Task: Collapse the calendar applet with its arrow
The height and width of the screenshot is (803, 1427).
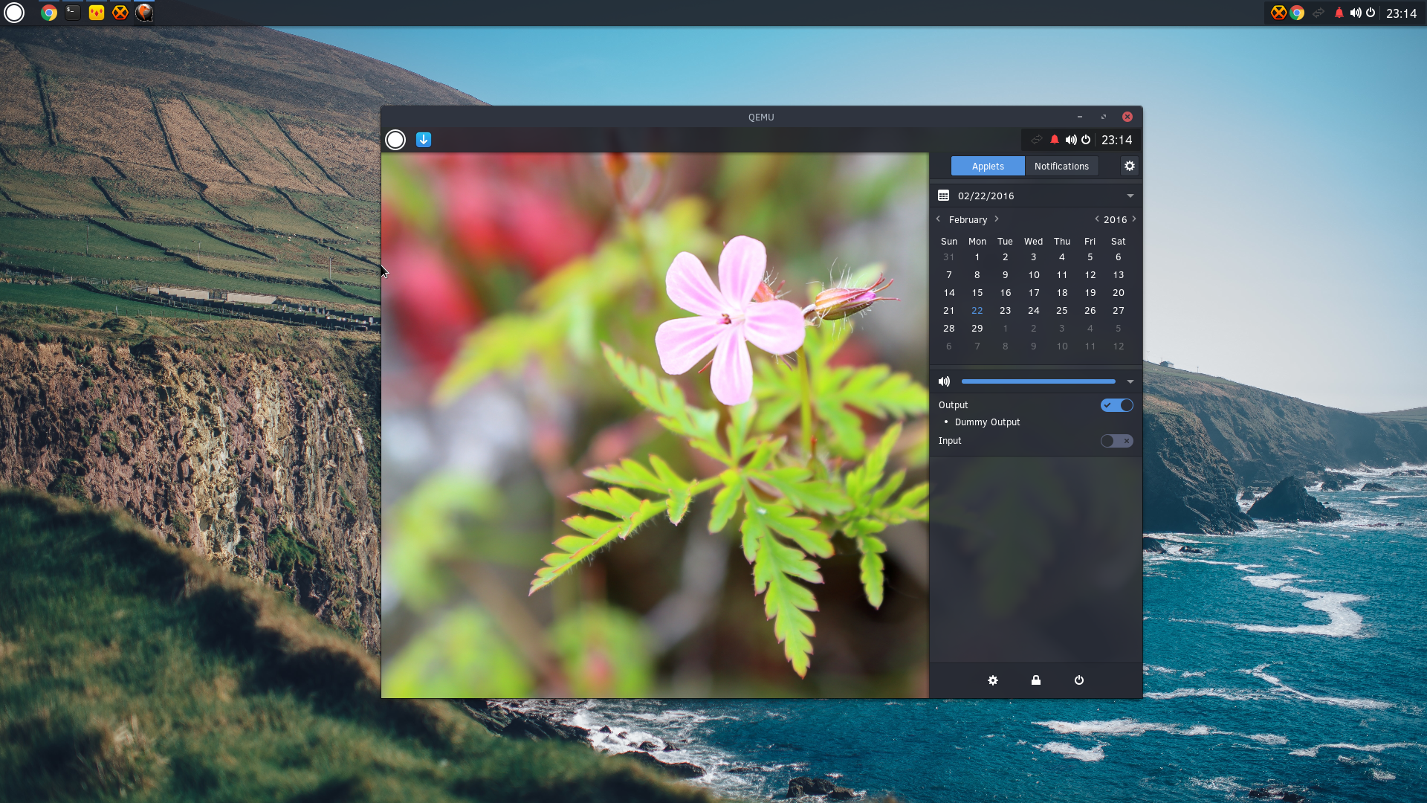Action: (1130, 196)
